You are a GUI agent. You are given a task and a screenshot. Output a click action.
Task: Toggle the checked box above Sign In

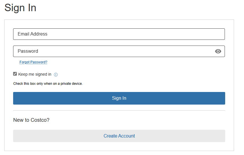15,74
